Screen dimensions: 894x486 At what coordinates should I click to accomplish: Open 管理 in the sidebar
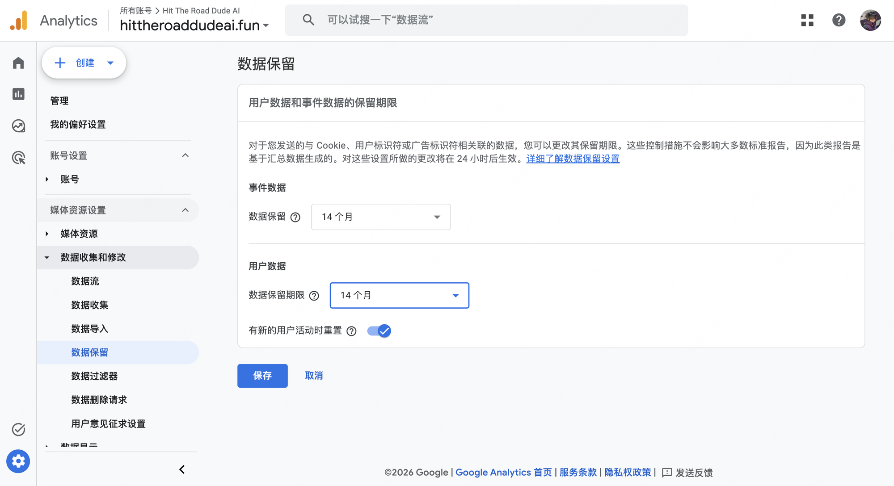pos(59,101)
